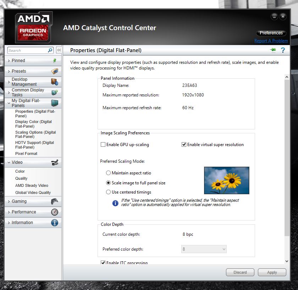298x290 pixels.
Task: Expand the Performance section
Action: coord(9,212)
